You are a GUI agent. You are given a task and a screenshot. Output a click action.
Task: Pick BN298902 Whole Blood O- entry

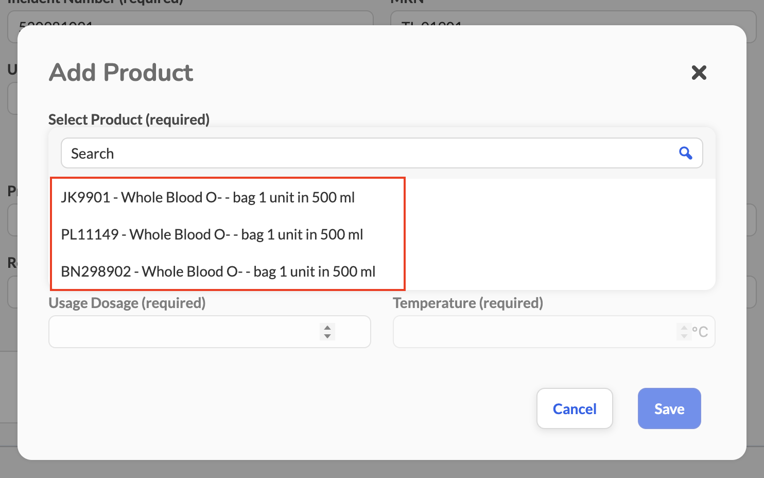[x=218, y=271]
